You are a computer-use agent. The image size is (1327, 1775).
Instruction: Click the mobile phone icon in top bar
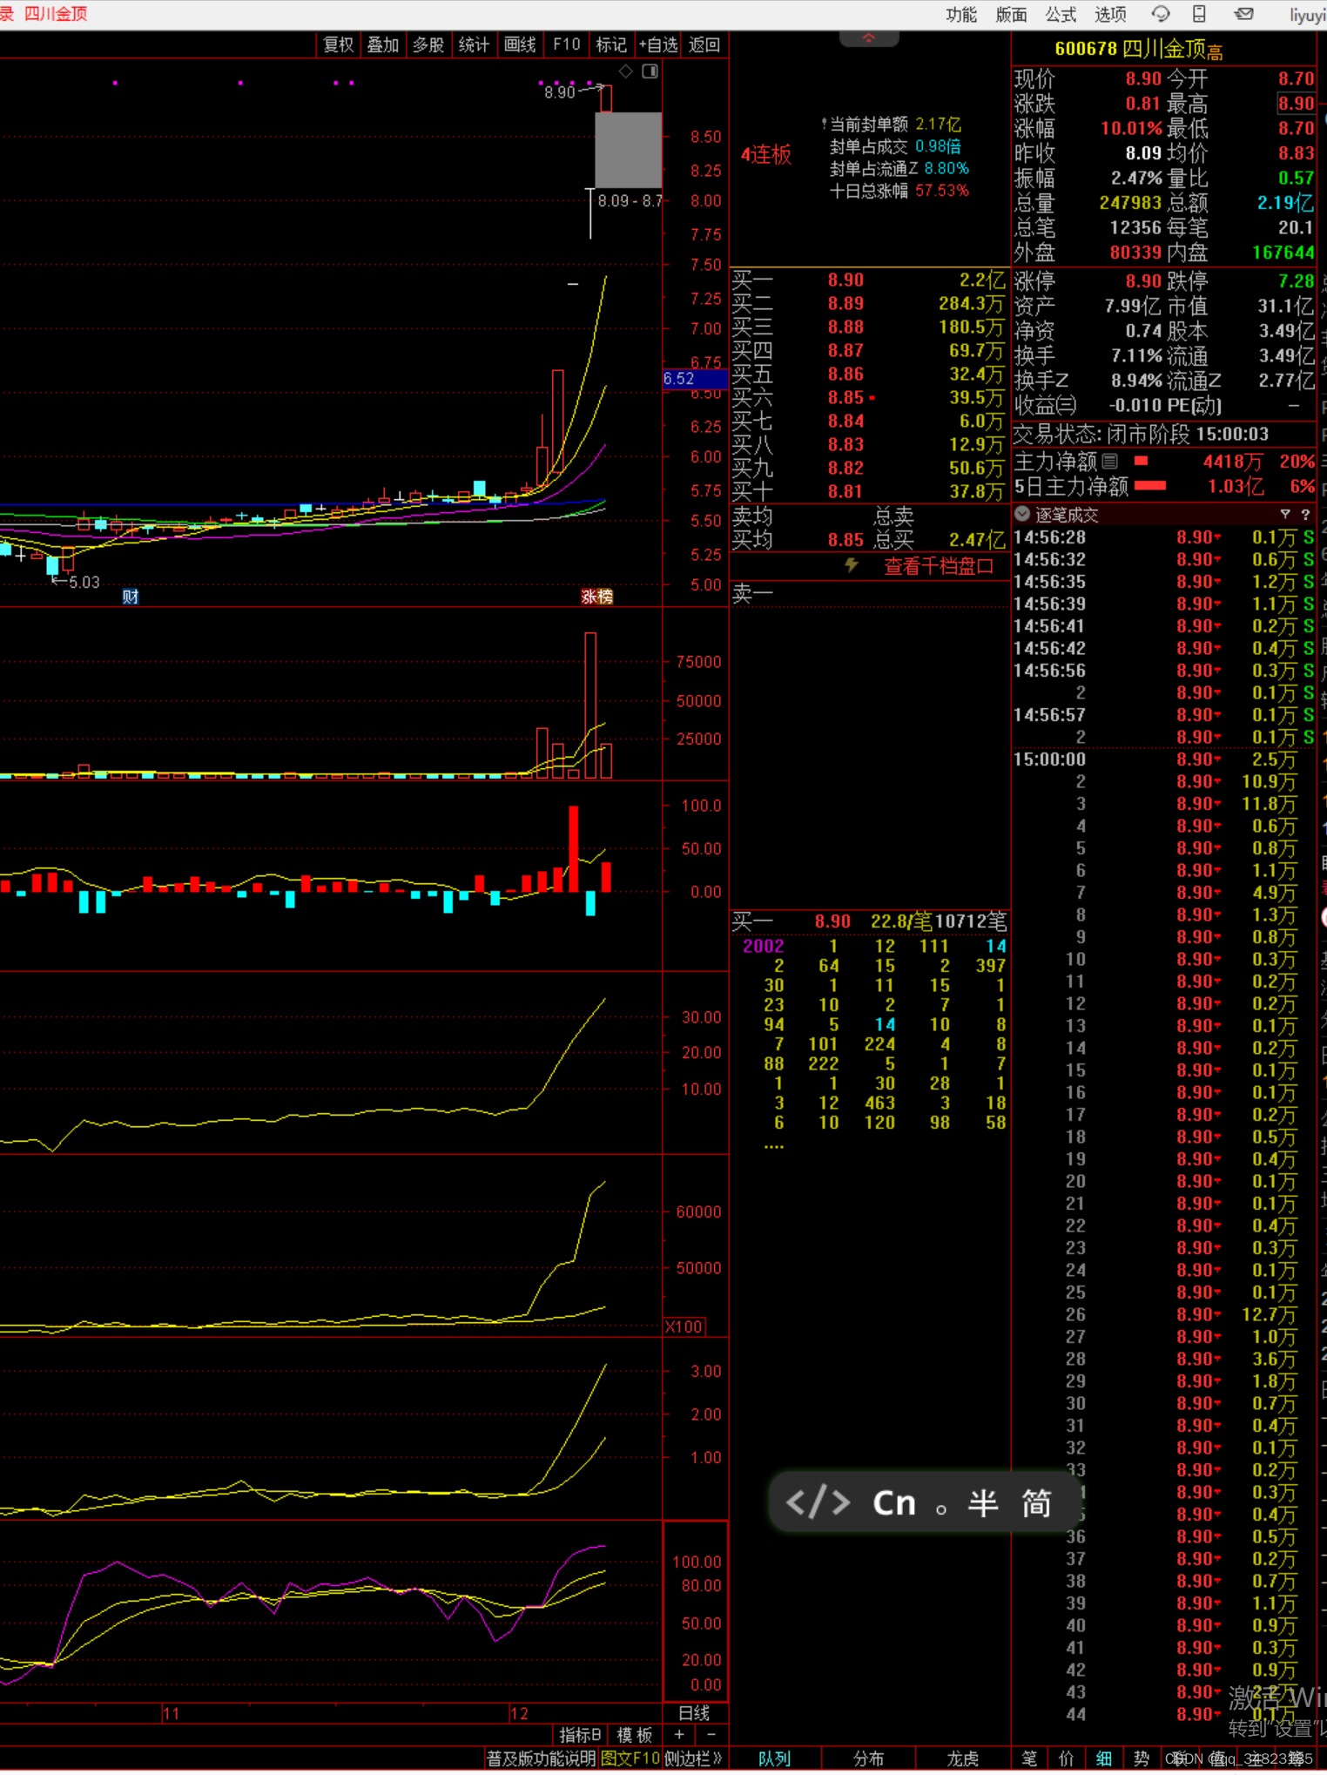coord(1199,14)
